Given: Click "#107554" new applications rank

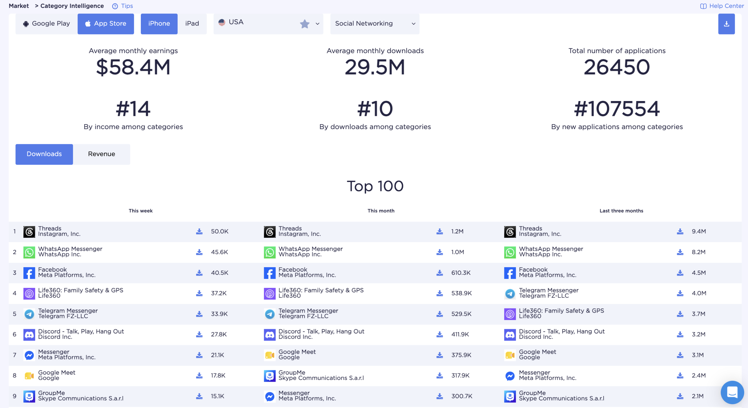Looking at the screenshot, I should pos(617,109).
